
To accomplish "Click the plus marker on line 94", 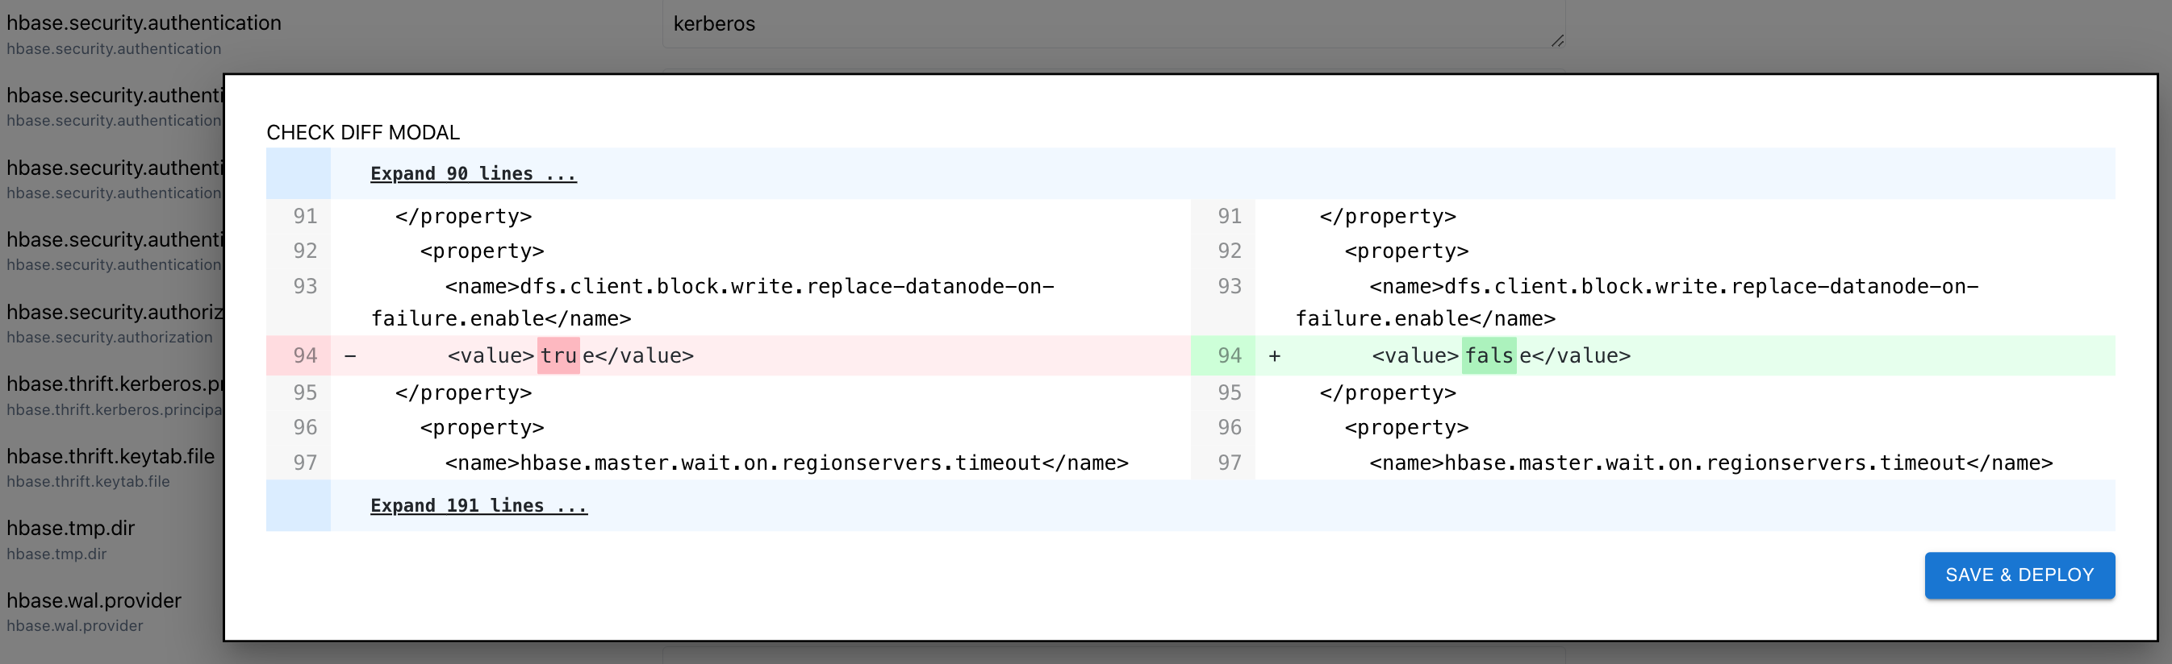I will click(1274, 355).
